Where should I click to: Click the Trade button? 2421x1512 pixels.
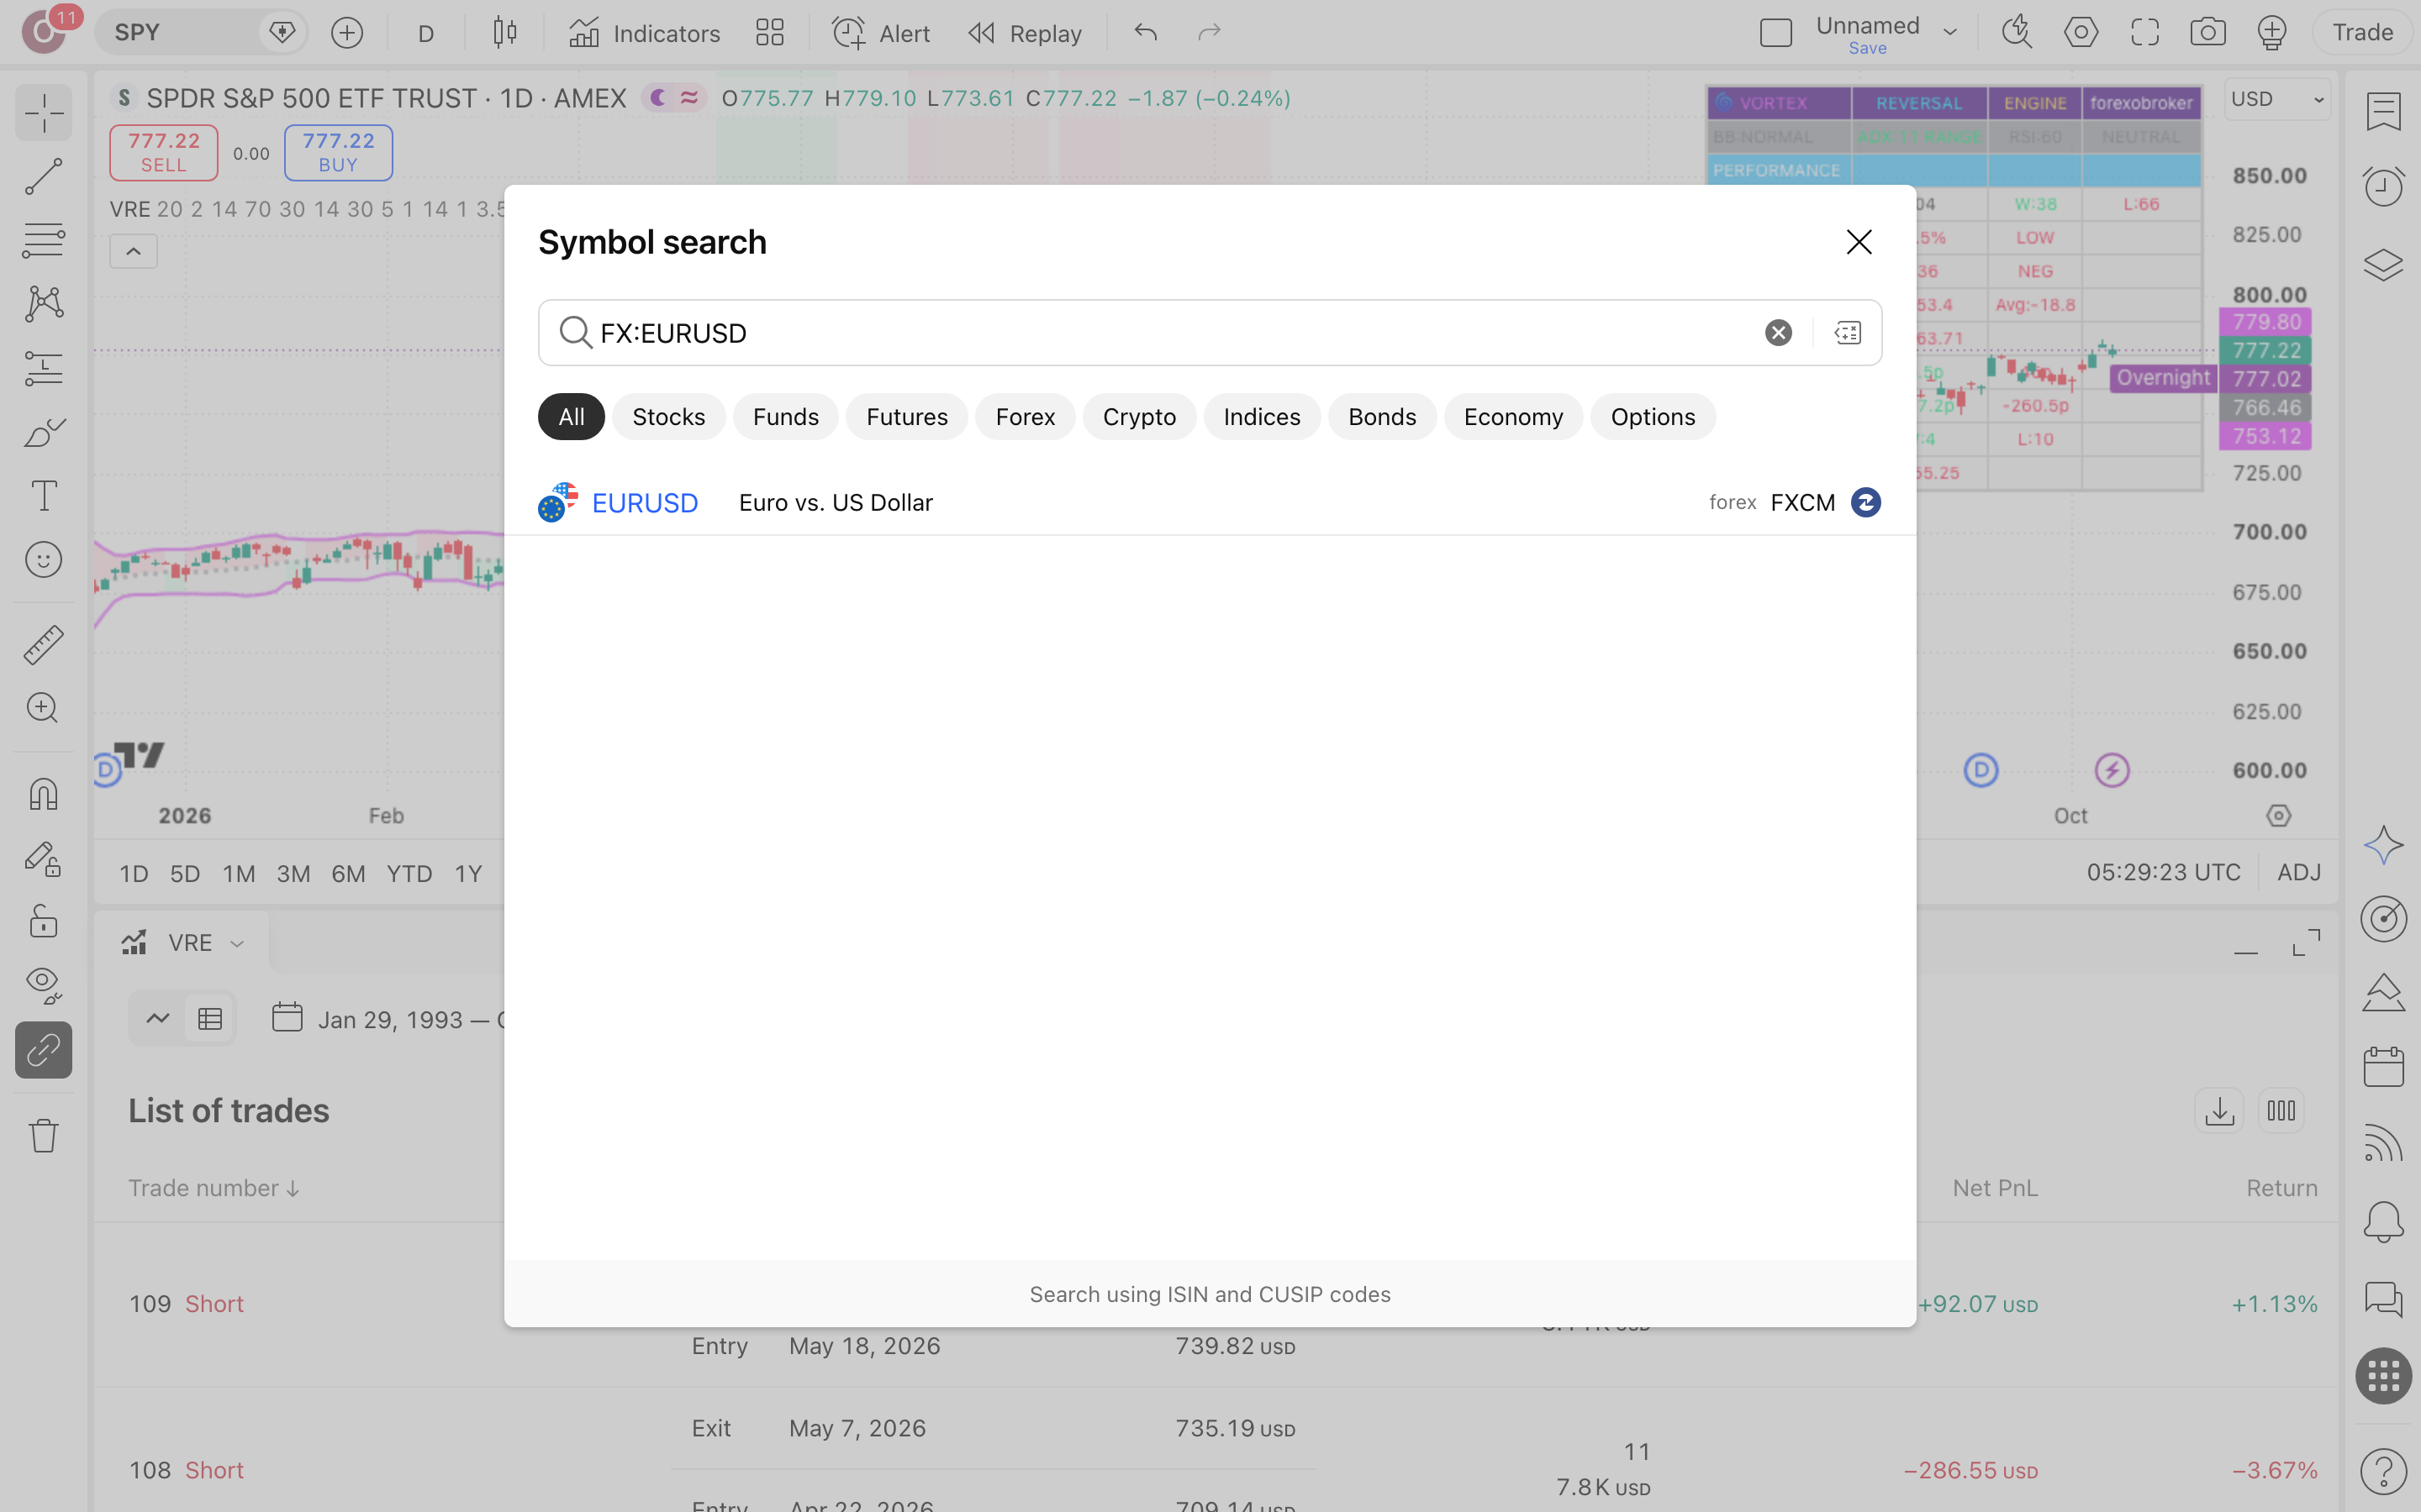tap(2362, 33)
